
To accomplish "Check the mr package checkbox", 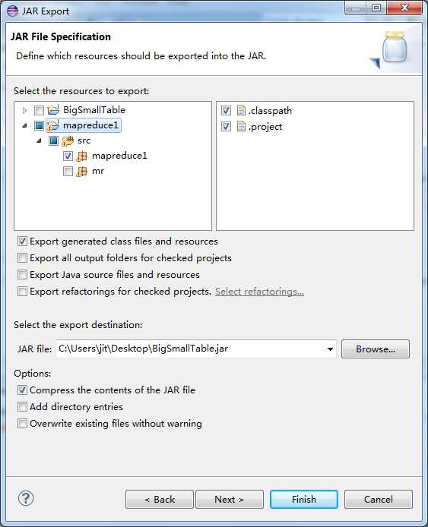I will (x=68, y=172).
